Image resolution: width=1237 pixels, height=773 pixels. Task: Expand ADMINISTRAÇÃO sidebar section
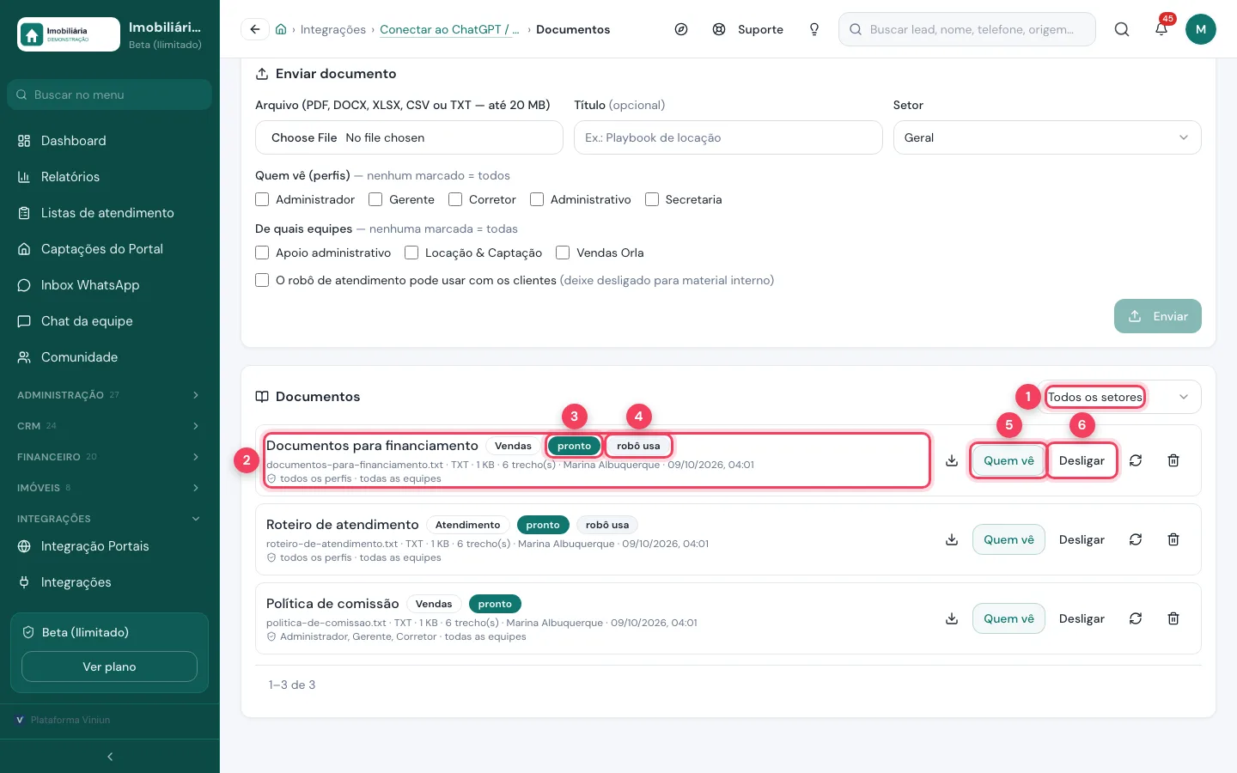click(110, 395)
